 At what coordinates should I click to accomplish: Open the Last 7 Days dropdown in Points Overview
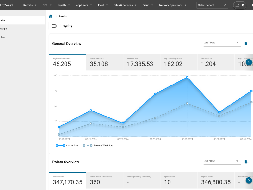(x=221, y=161)
